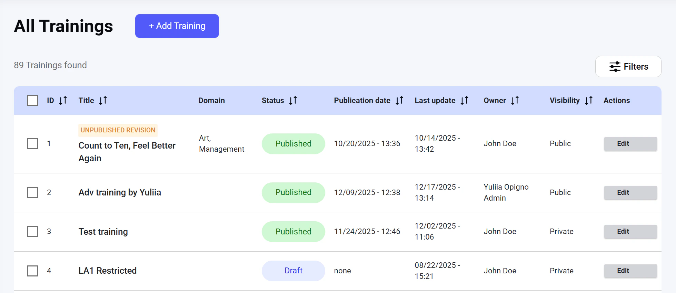Sort by Owner column arrows

pyautogui.click(x=515, y=100)
